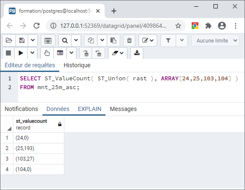
Task: Open the Messages tab
Action: [123, 109]
